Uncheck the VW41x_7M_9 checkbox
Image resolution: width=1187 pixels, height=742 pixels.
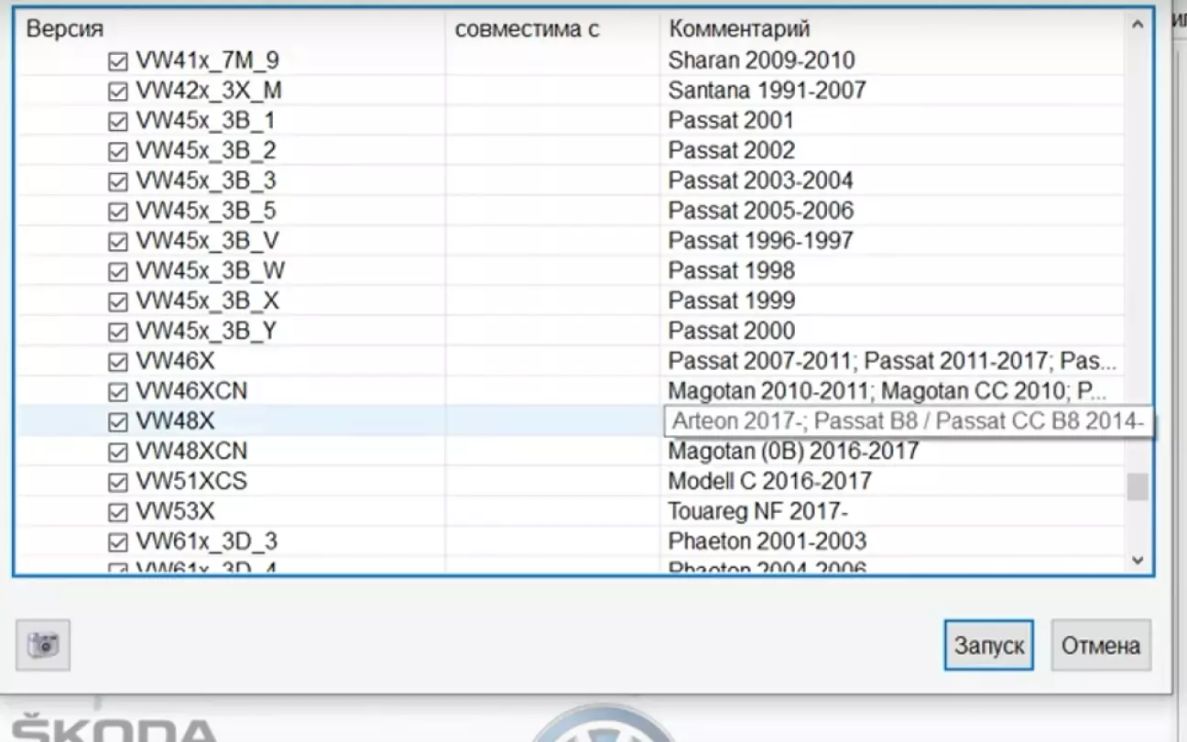[x=117, y=61]
